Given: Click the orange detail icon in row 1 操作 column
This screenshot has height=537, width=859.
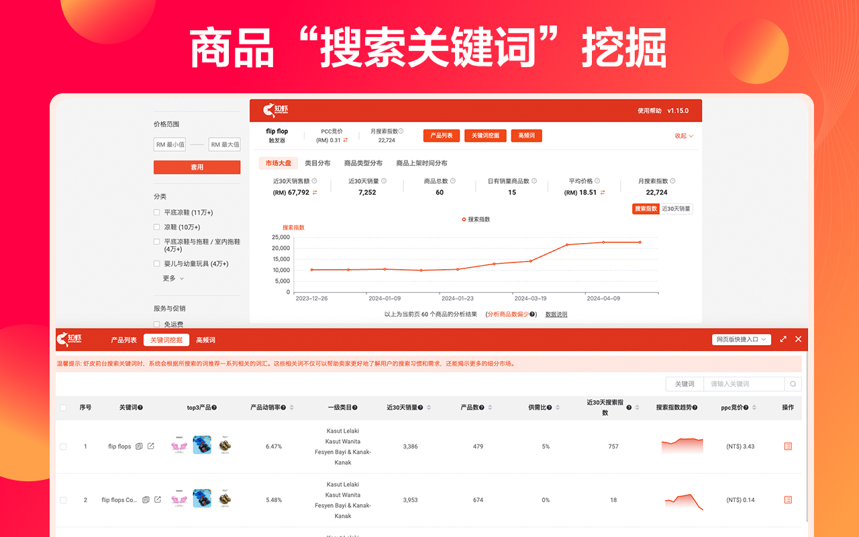Looking at the screenshot, I should pyautogui.click(x=787, y=446).
